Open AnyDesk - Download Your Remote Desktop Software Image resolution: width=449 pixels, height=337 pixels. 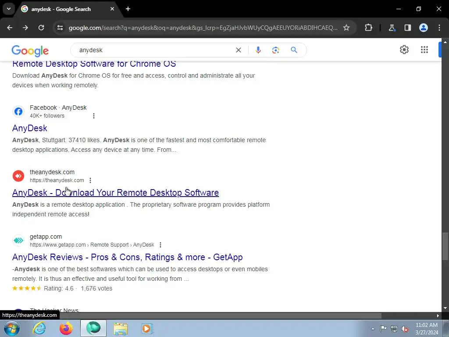tap(115, 193)
